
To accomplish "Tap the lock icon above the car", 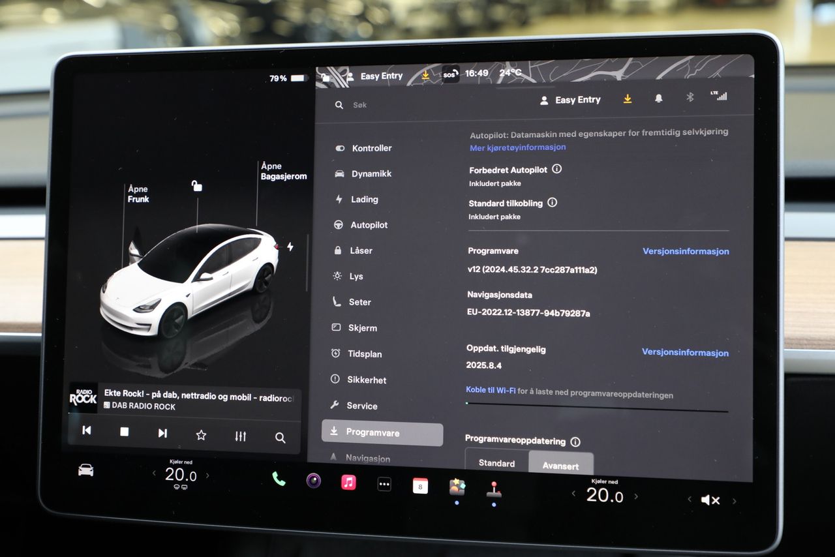I will click(x=196, y=187).
